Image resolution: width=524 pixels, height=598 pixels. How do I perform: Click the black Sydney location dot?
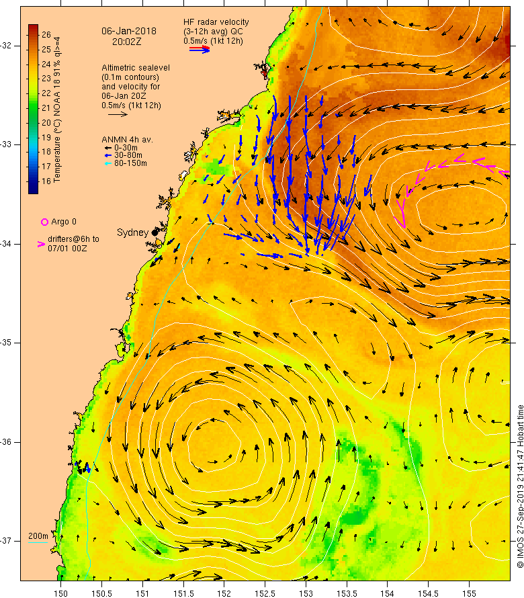coord(155,232)
